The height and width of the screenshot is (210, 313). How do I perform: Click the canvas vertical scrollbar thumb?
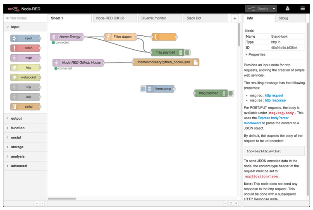(x=239, y=35)
